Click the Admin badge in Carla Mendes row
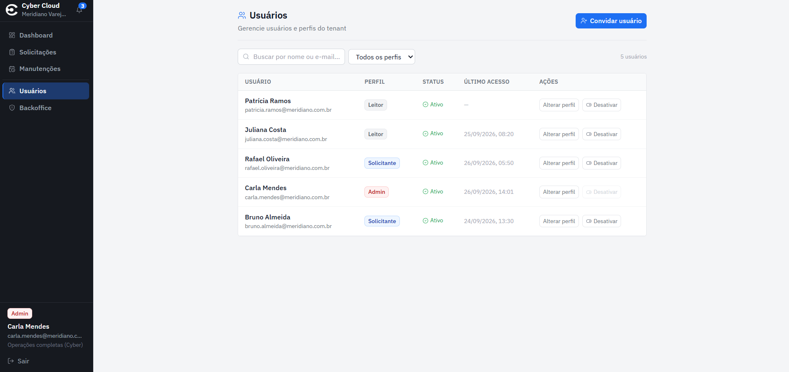 pyautogui.click(x=376, y=192)
